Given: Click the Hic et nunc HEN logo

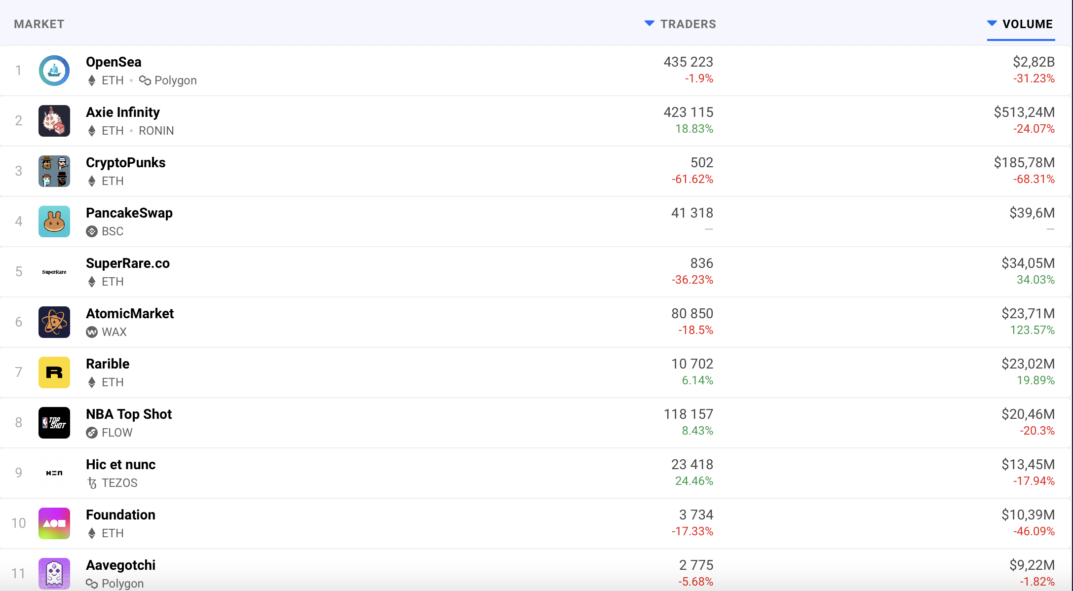Looking at the screenshot, I should coord(54,473).
